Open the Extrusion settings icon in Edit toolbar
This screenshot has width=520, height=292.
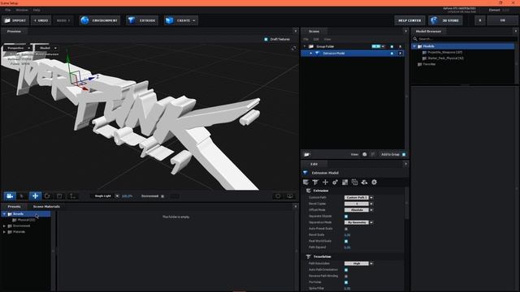click(x=305, y=182)
